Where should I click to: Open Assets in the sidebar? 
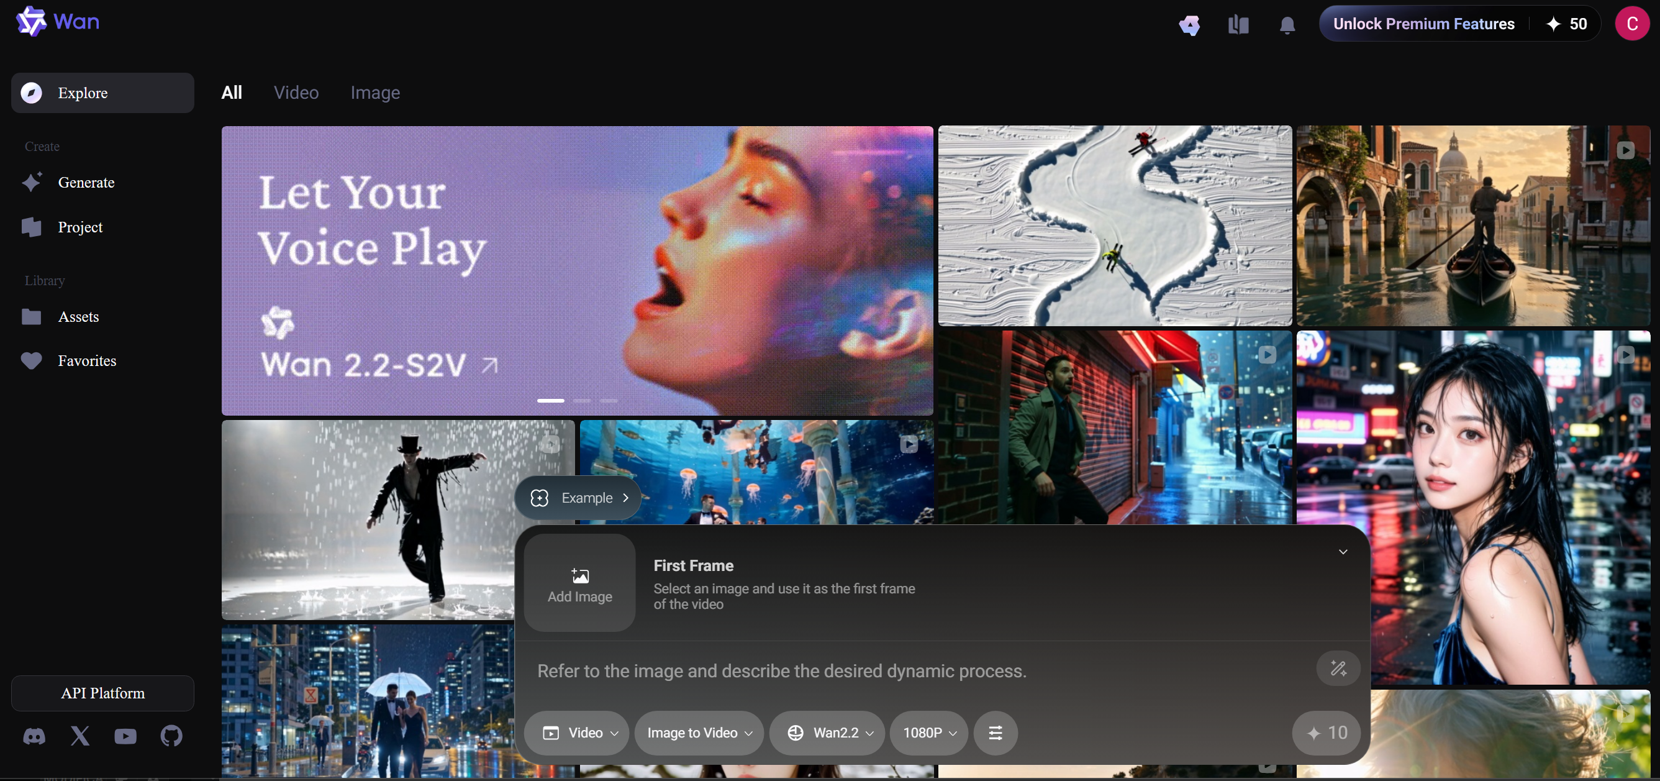click(102, 317)
